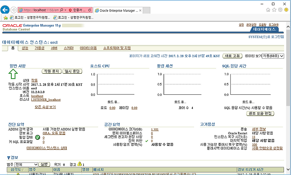This screenshot has height=175, width=291.
Task: Click the browser forward arrow
Action: 14,10
